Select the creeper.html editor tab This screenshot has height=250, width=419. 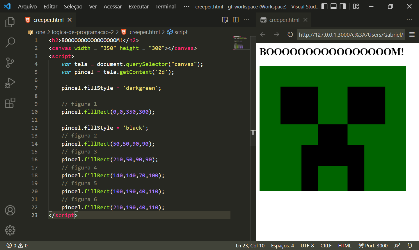(48, 20)
